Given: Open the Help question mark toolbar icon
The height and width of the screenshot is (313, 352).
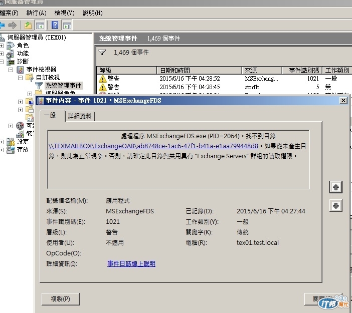Looking at the screenshot, I should coord(55,25).
